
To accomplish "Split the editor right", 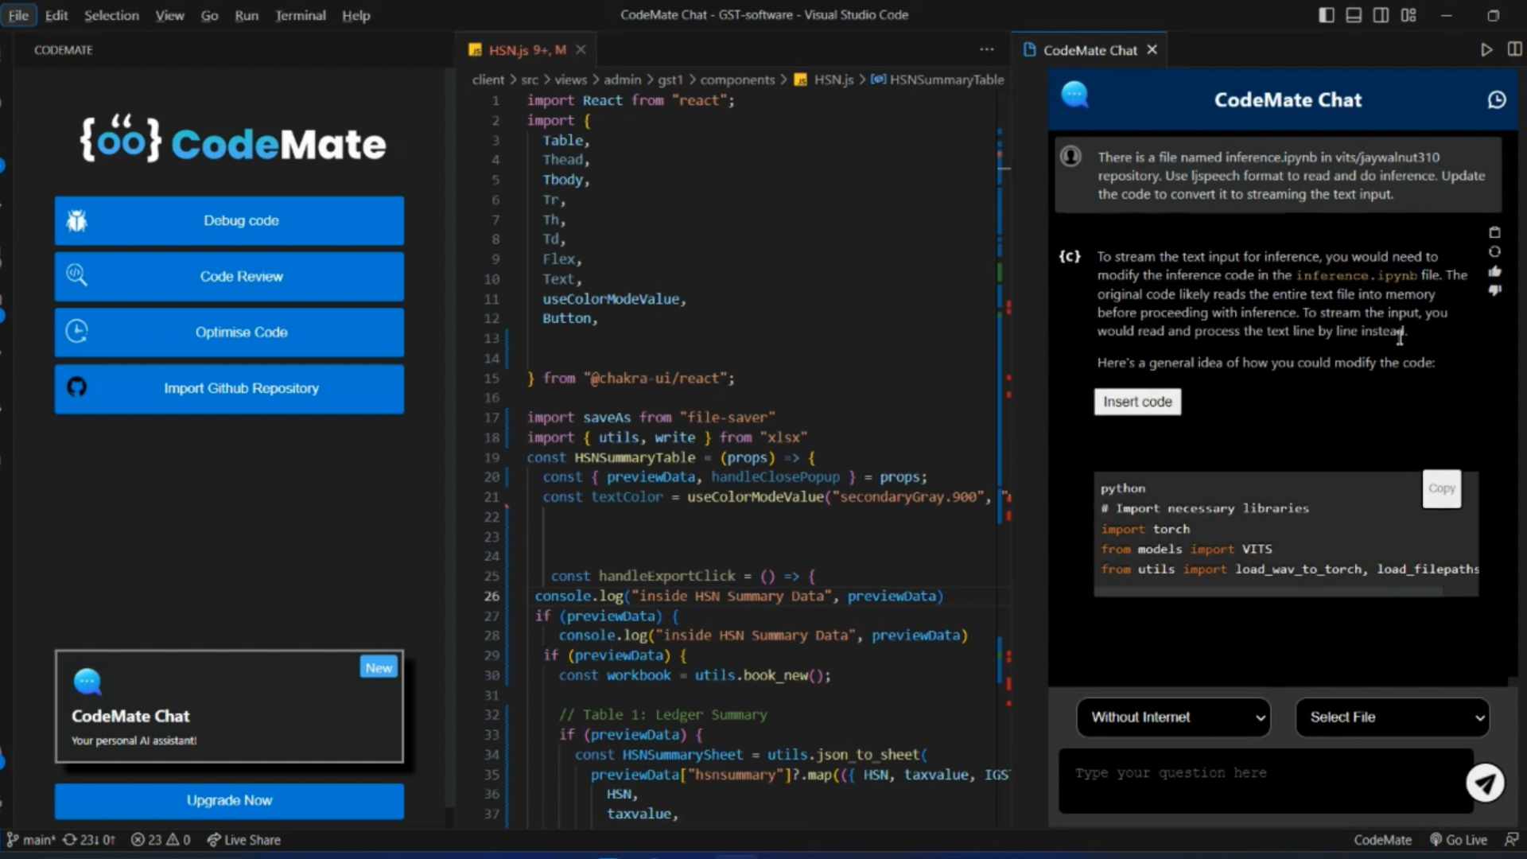I will pos(1514,49).
